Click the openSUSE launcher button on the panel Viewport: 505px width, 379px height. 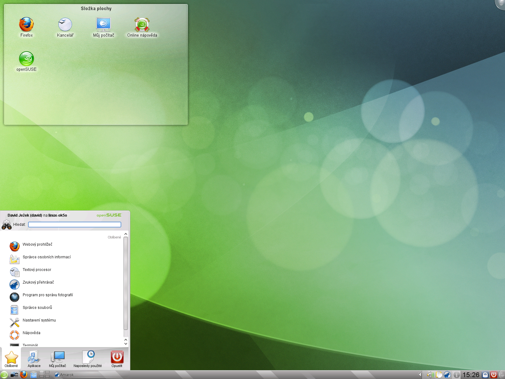(x=4, y=375)
